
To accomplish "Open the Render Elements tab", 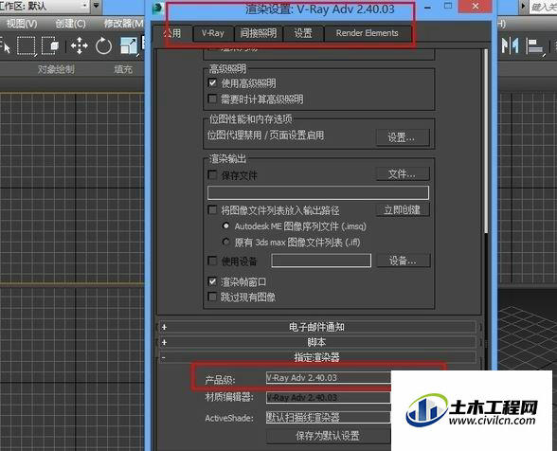I will 368,33.
